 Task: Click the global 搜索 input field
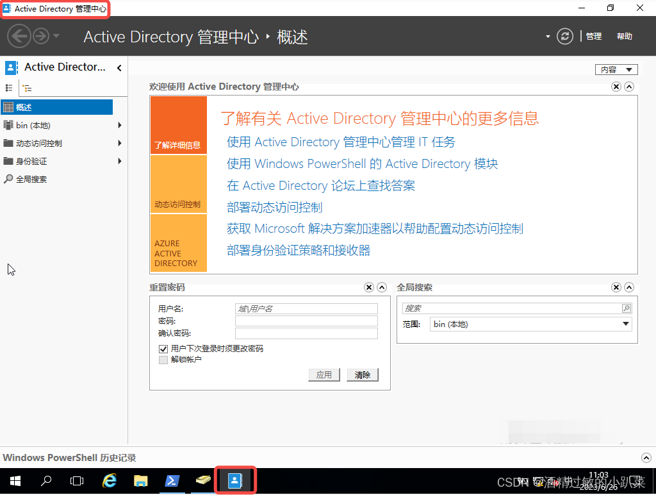[512, 308]
